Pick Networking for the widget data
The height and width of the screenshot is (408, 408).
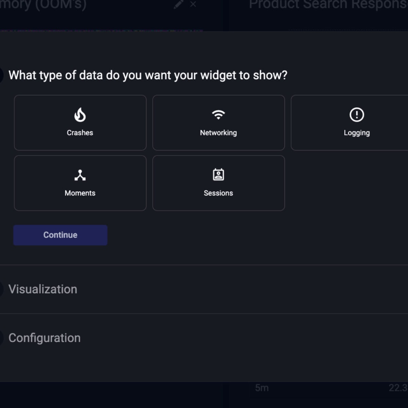tap(218, 123)
